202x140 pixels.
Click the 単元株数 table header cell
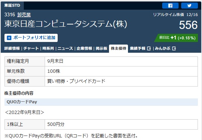click(x=25, y=71)
